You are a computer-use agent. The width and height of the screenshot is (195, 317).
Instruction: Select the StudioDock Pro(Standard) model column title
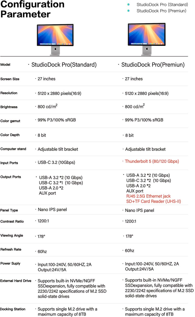coord(64,65)
